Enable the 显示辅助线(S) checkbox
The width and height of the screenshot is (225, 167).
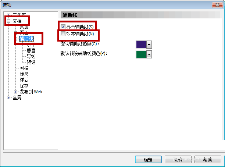[63, 27]
